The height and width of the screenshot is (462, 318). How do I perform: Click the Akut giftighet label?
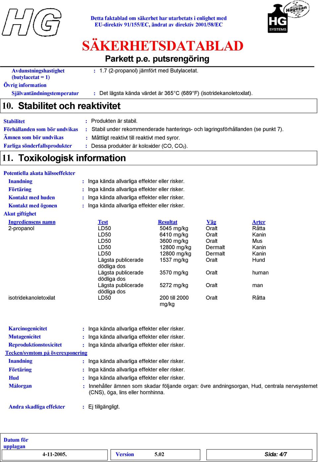(x=20, y=214)
